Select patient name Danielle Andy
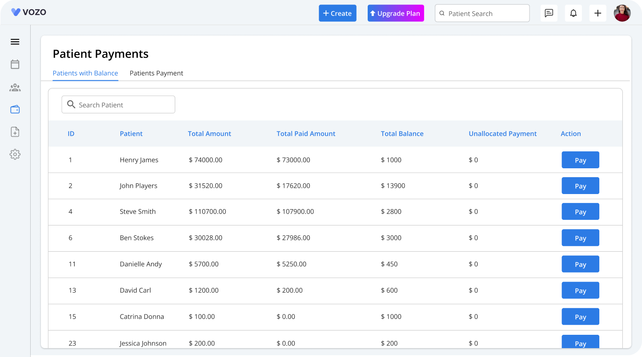 point(141,264)
